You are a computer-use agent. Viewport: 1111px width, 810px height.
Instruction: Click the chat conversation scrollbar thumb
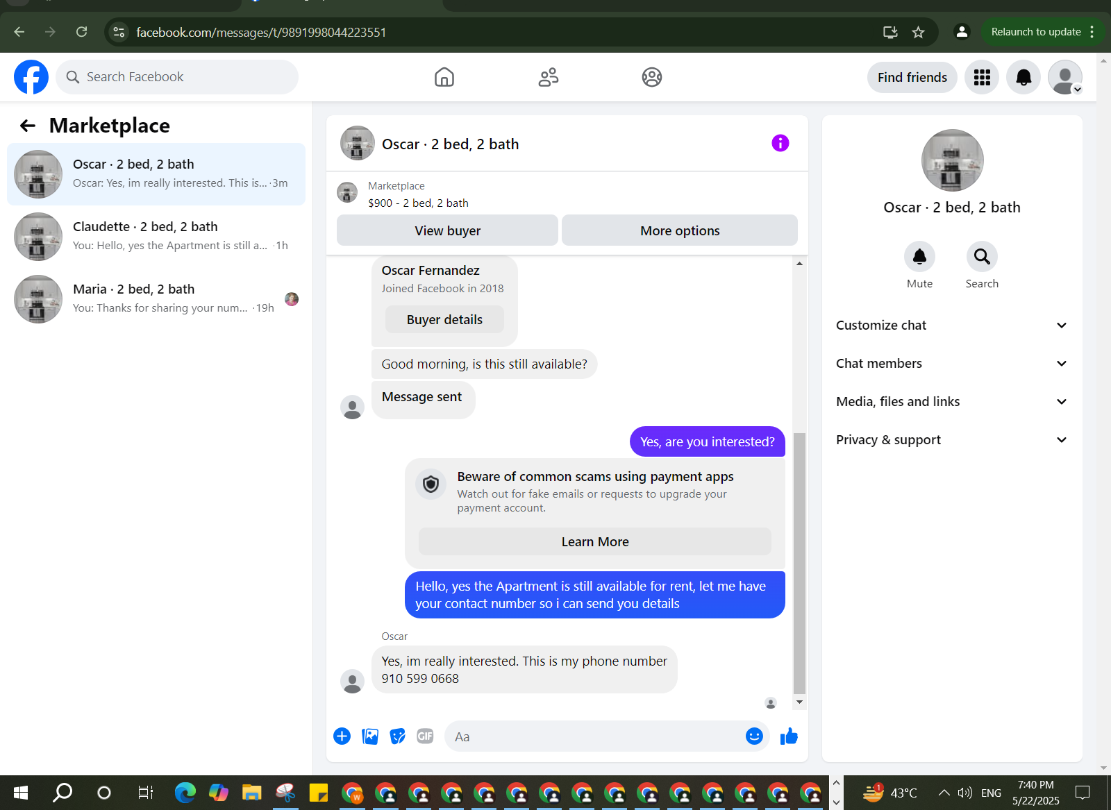point(799,563)
